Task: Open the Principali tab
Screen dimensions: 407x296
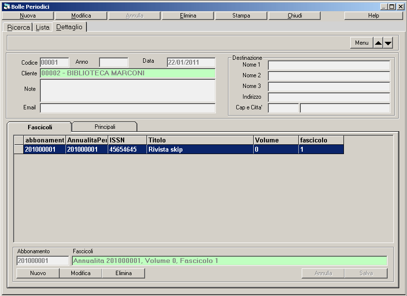Action: 105,127
